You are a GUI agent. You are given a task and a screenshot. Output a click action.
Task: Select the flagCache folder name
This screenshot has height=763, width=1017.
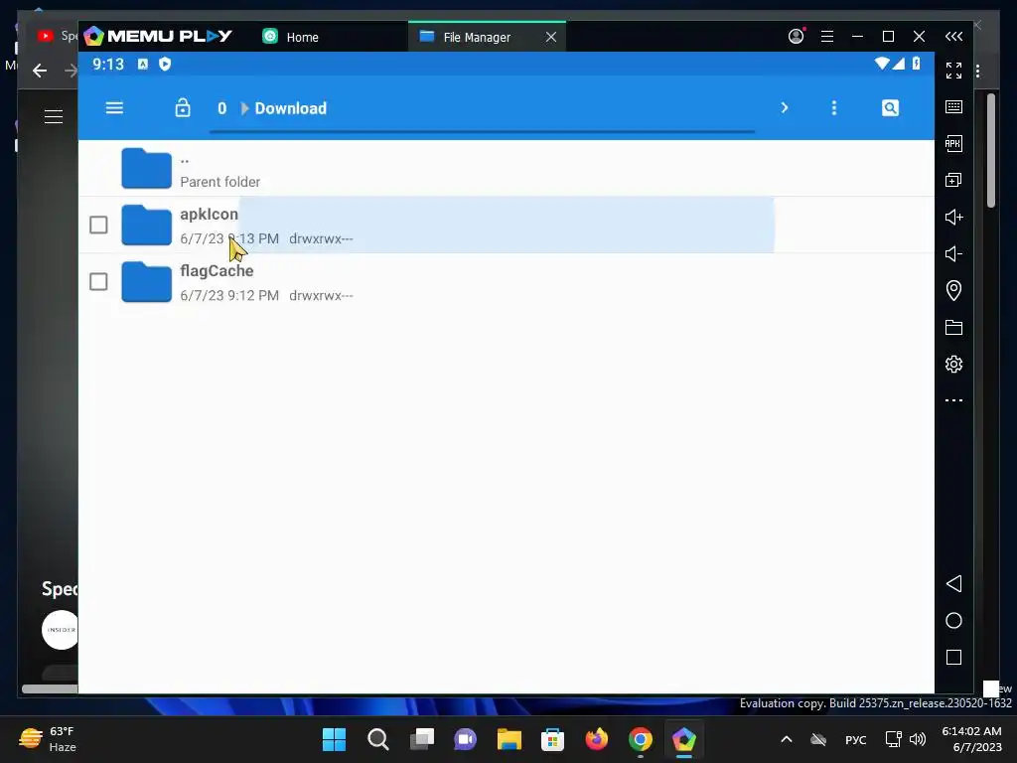tap(217, 271)
